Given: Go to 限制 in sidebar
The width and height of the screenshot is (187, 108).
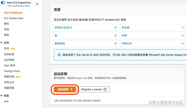Looking at the screenshot, I should pos(6,35).
